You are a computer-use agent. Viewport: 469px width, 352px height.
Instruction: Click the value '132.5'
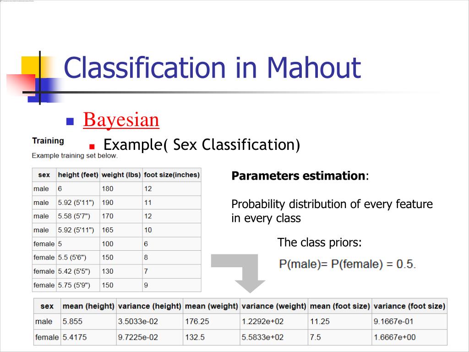[212, 337]
